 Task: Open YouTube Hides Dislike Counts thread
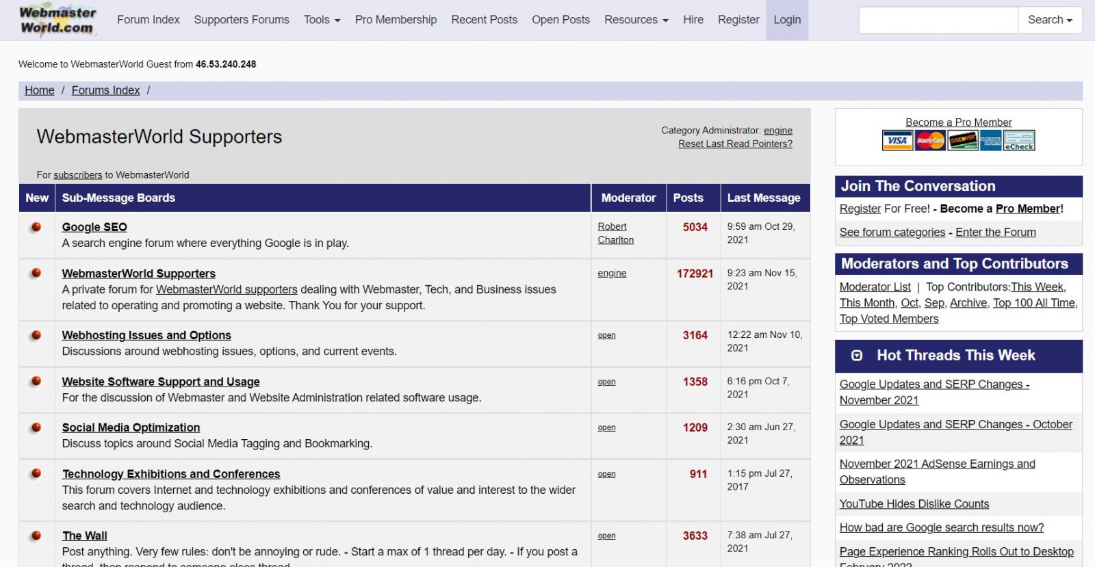(914, 504)
